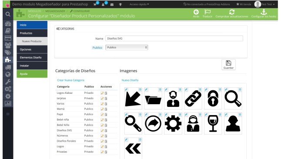Click Configurar los hooks anchor icon
The width and height of the screenshot is (281, 159).
pos(264,12)
